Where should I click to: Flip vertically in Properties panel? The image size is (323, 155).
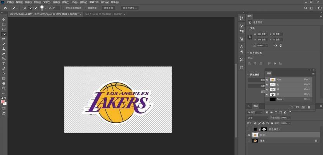[281, 45]
